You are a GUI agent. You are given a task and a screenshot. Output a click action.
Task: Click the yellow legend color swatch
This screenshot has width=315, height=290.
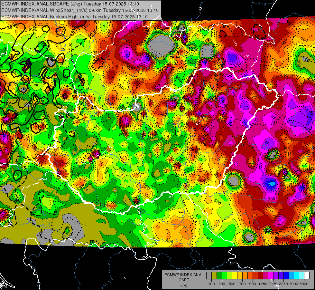(235, 276)
